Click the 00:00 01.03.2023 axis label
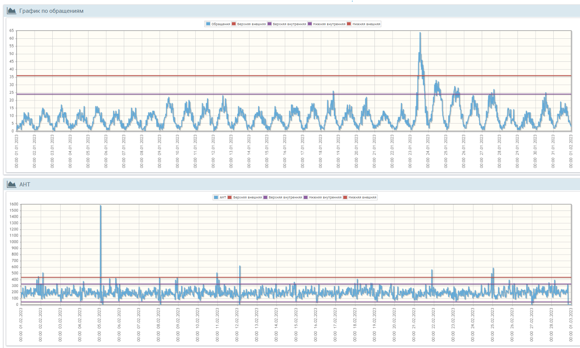 coord(571,325)
